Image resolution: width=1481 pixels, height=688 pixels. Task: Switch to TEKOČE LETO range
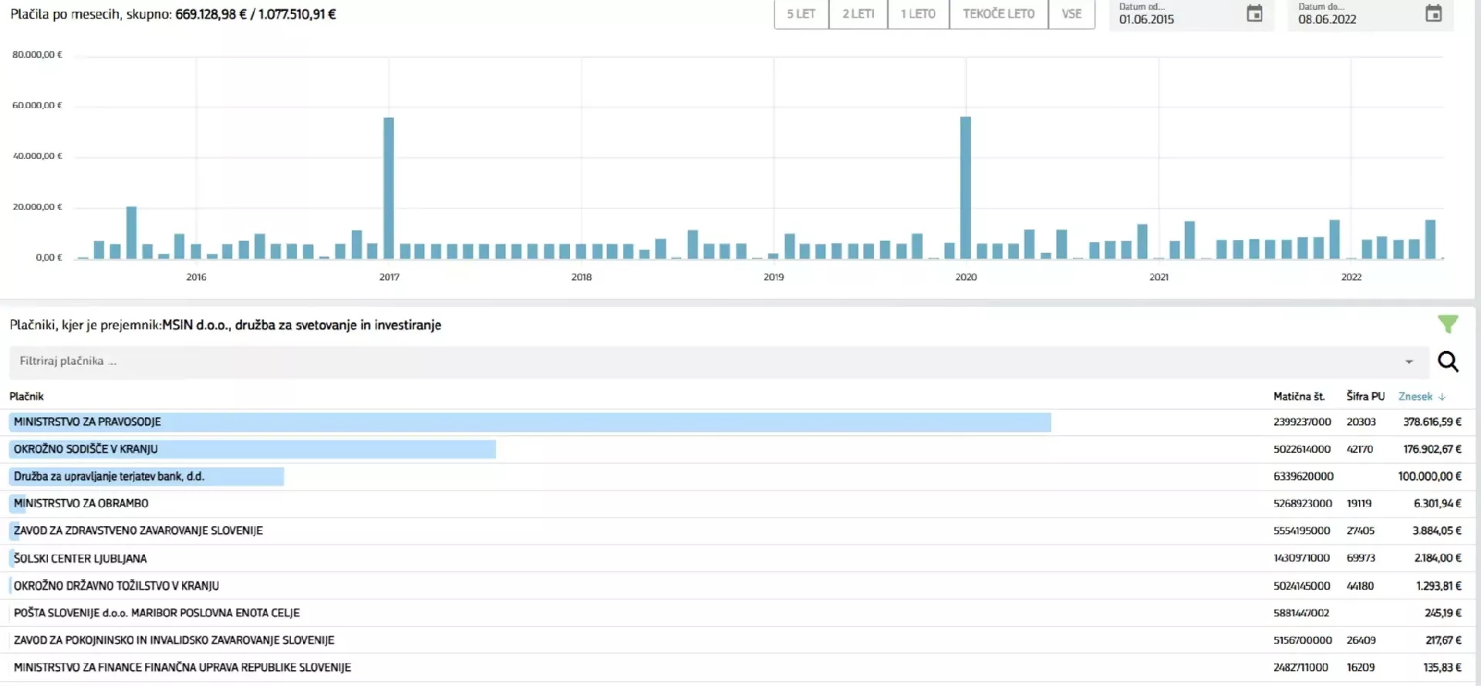click(998, 14)
